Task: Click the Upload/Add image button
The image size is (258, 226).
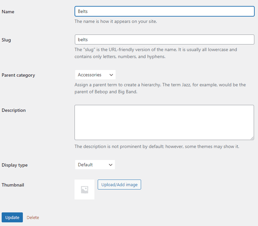Action: 119,185
